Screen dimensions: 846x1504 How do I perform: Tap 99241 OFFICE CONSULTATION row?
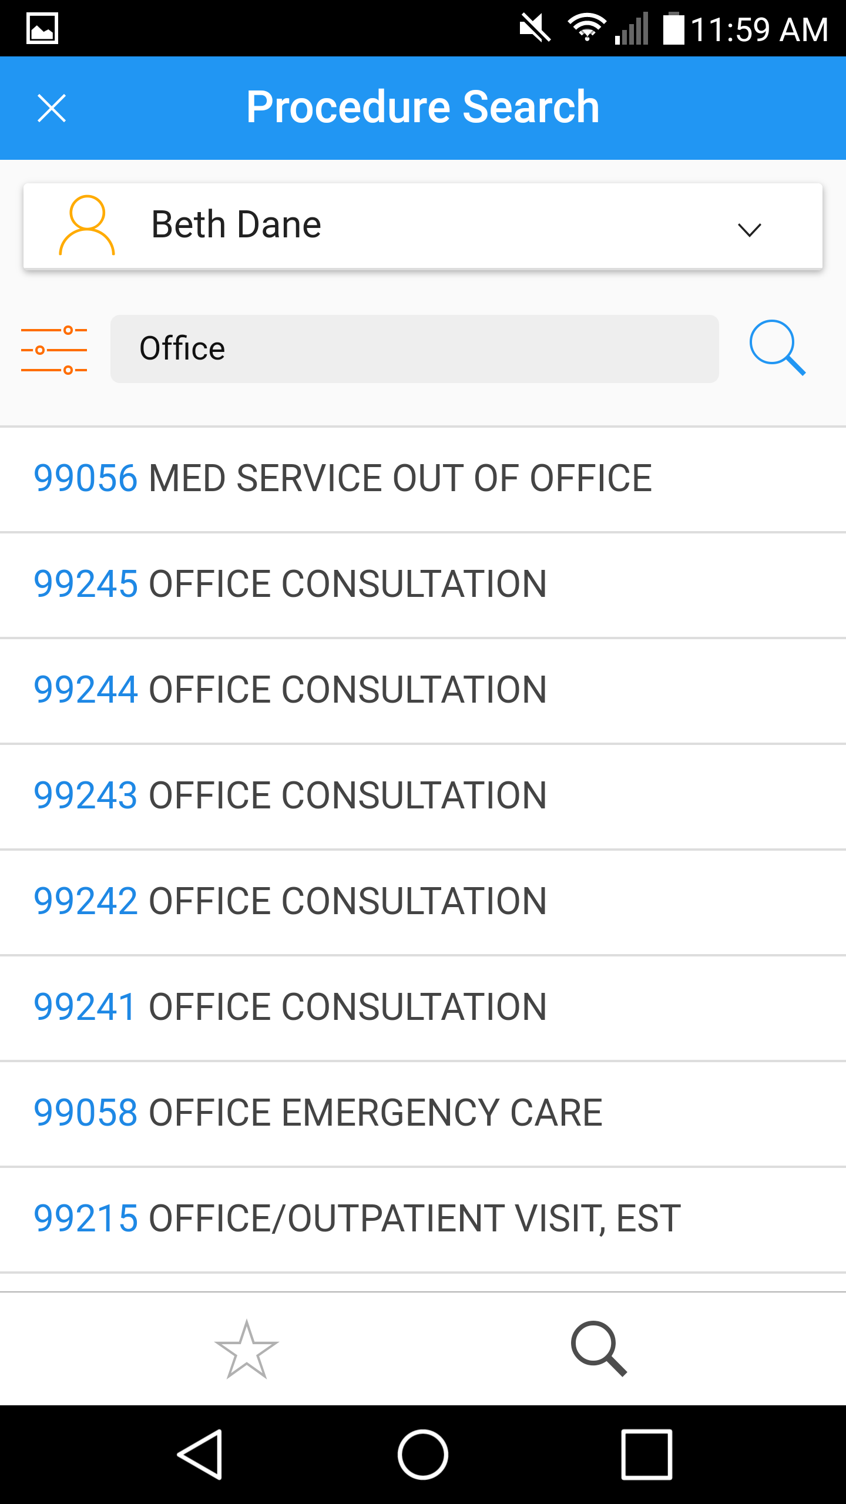423,1008
